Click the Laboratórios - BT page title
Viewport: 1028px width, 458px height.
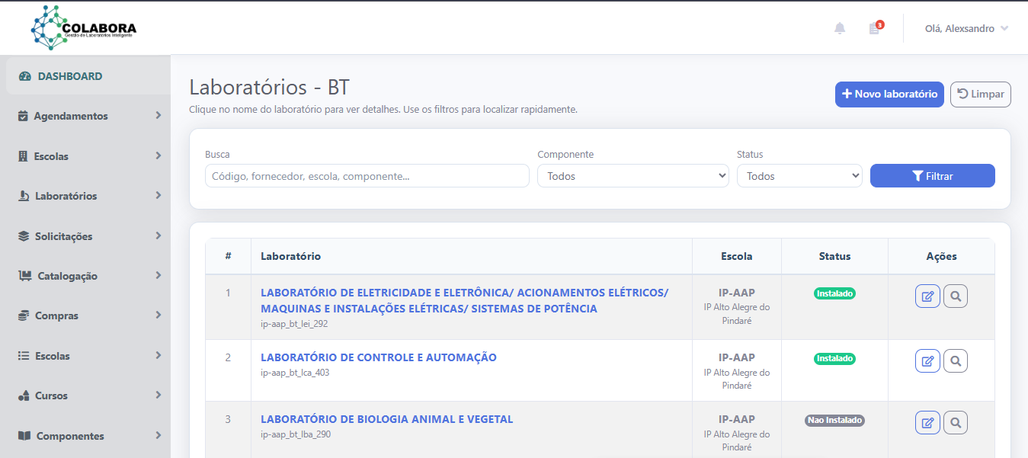pyautogui.click(x=269, y=87)
